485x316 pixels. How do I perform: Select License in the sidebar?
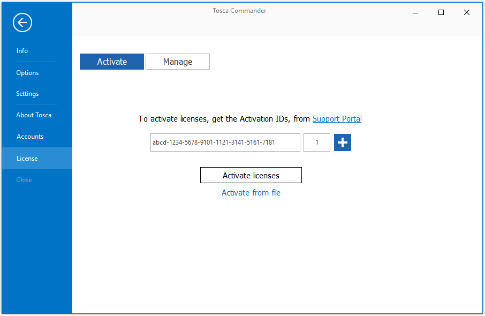tap(37, 159)
